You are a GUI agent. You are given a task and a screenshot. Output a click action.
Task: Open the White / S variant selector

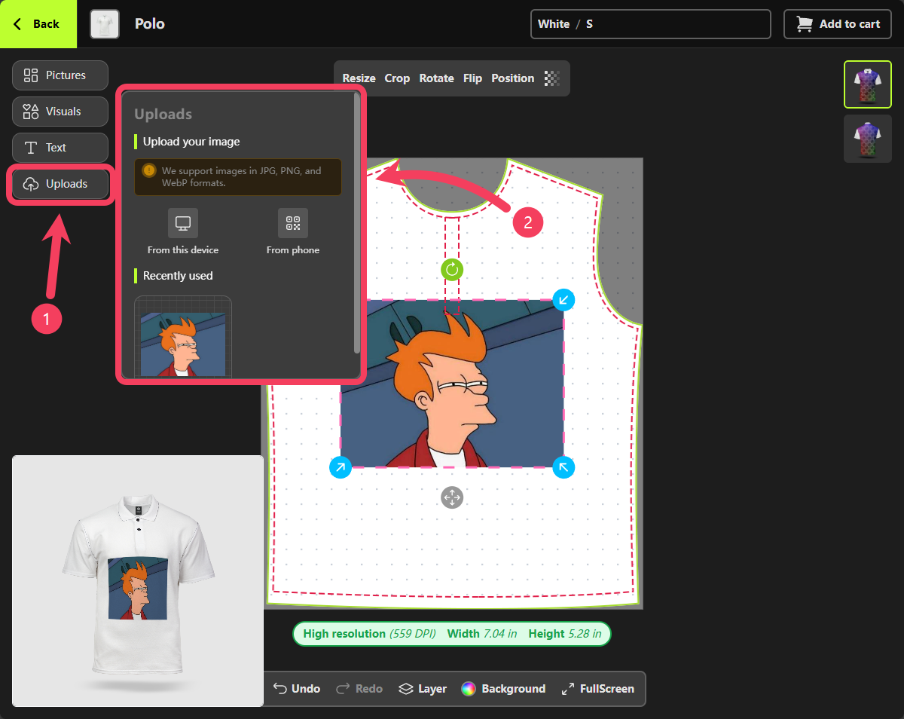click(651, 24)
